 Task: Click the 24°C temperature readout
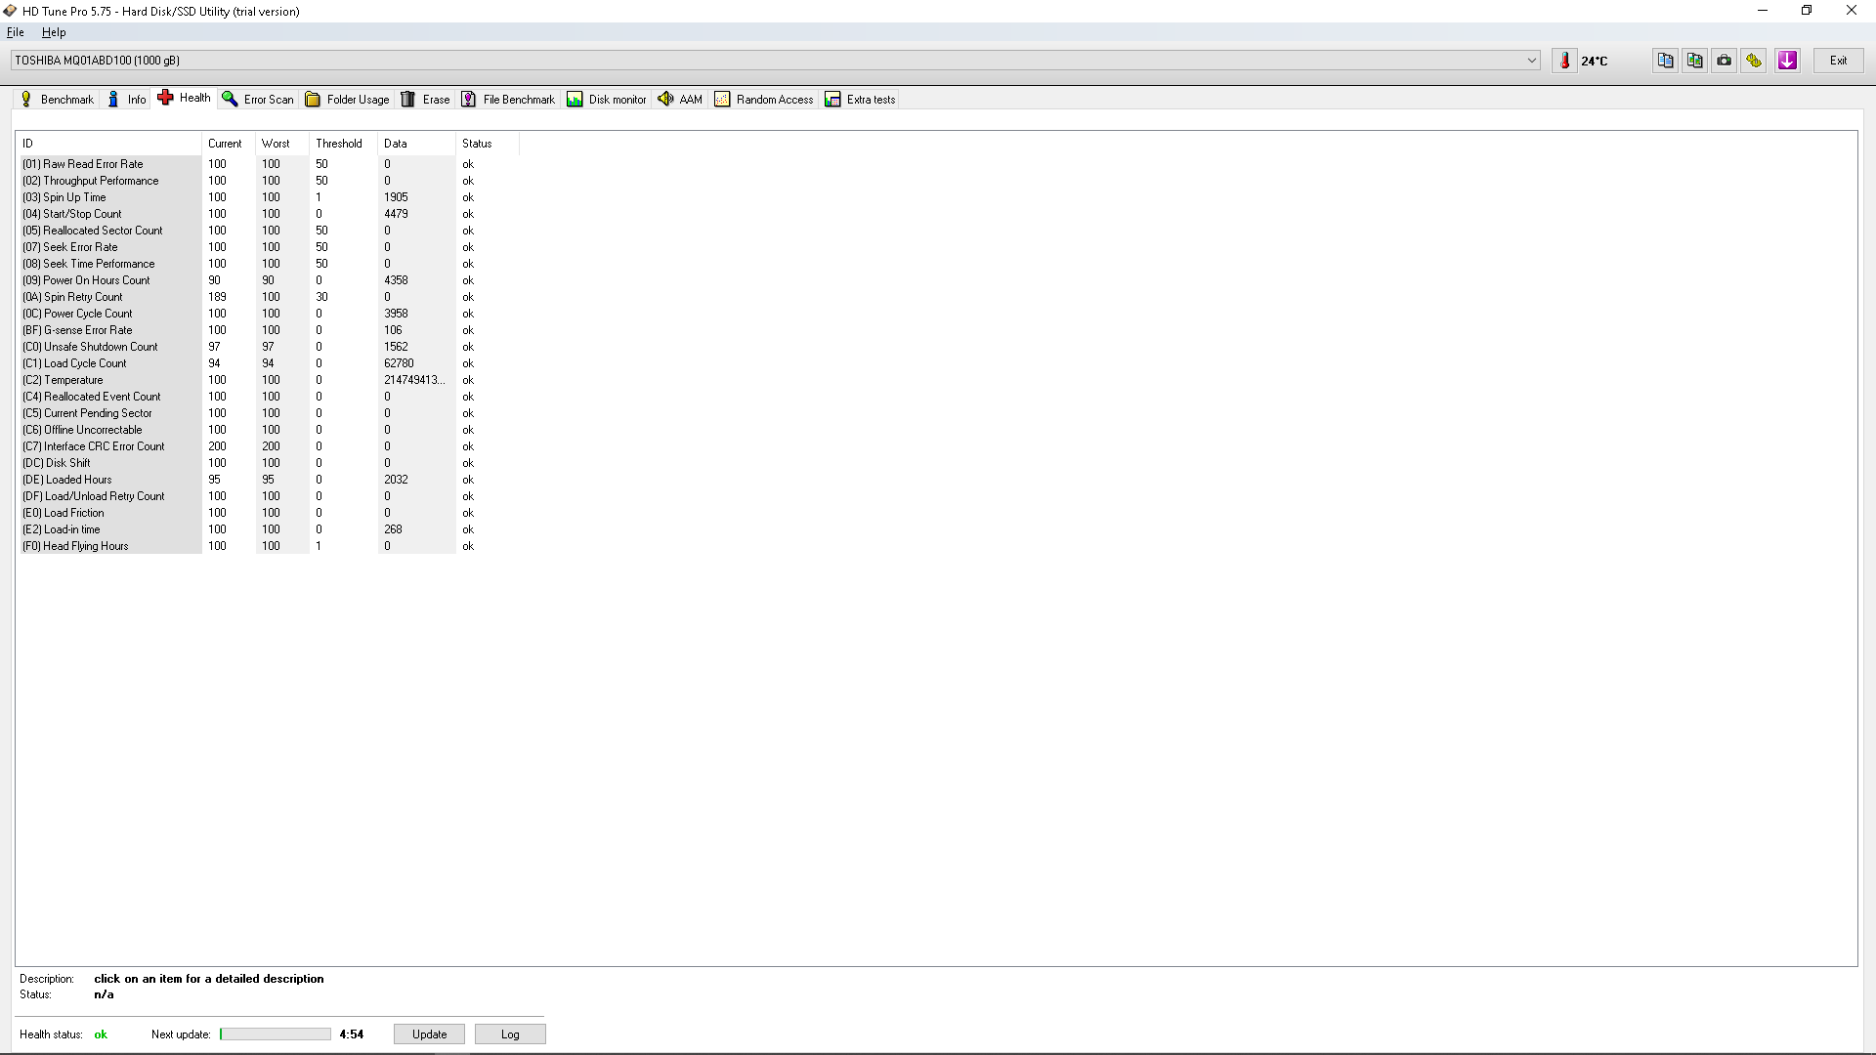click(x=1595, y=61)
